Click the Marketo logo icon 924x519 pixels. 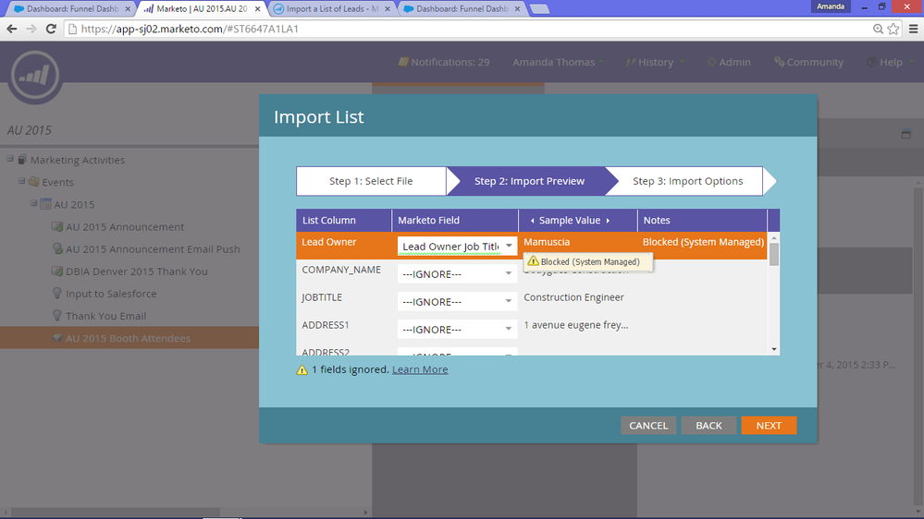[35, 77]
